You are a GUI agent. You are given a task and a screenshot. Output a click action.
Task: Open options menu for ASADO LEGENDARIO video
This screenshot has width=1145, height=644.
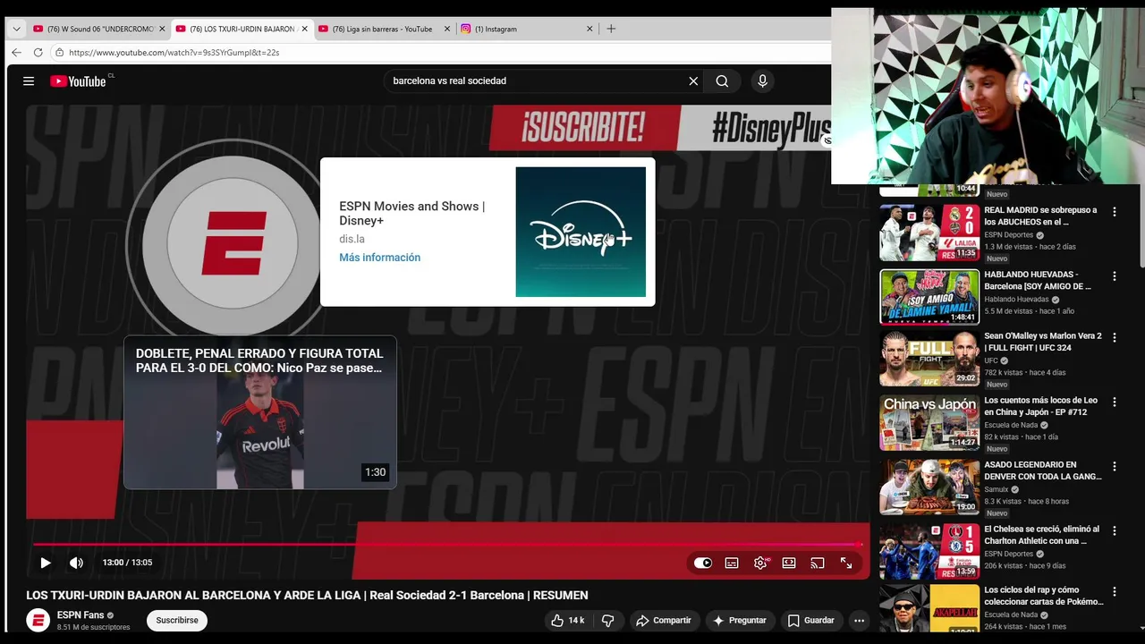tap(1115, 466)
